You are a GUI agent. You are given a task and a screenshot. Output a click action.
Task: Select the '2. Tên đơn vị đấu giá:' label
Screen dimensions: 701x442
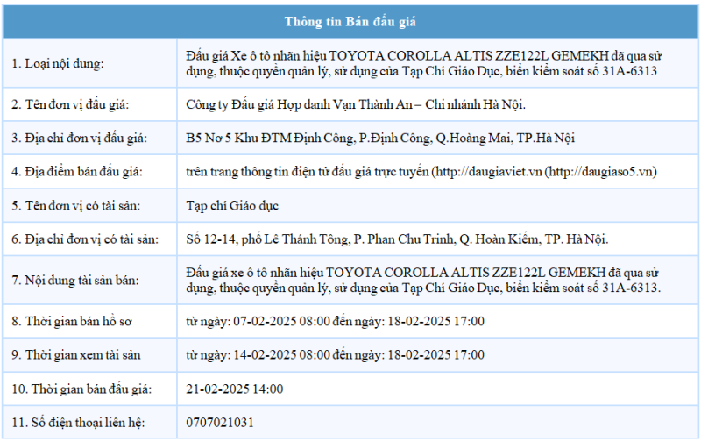(70, 104)
